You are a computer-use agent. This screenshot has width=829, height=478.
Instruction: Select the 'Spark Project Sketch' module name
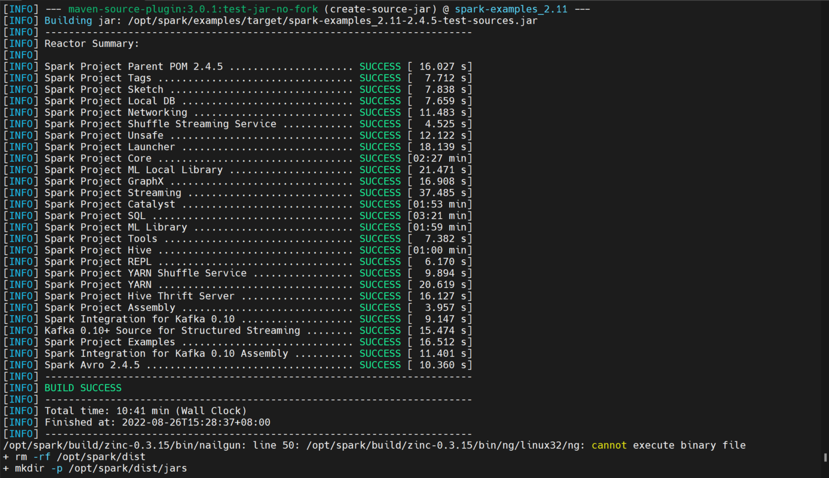coord(104,90)
